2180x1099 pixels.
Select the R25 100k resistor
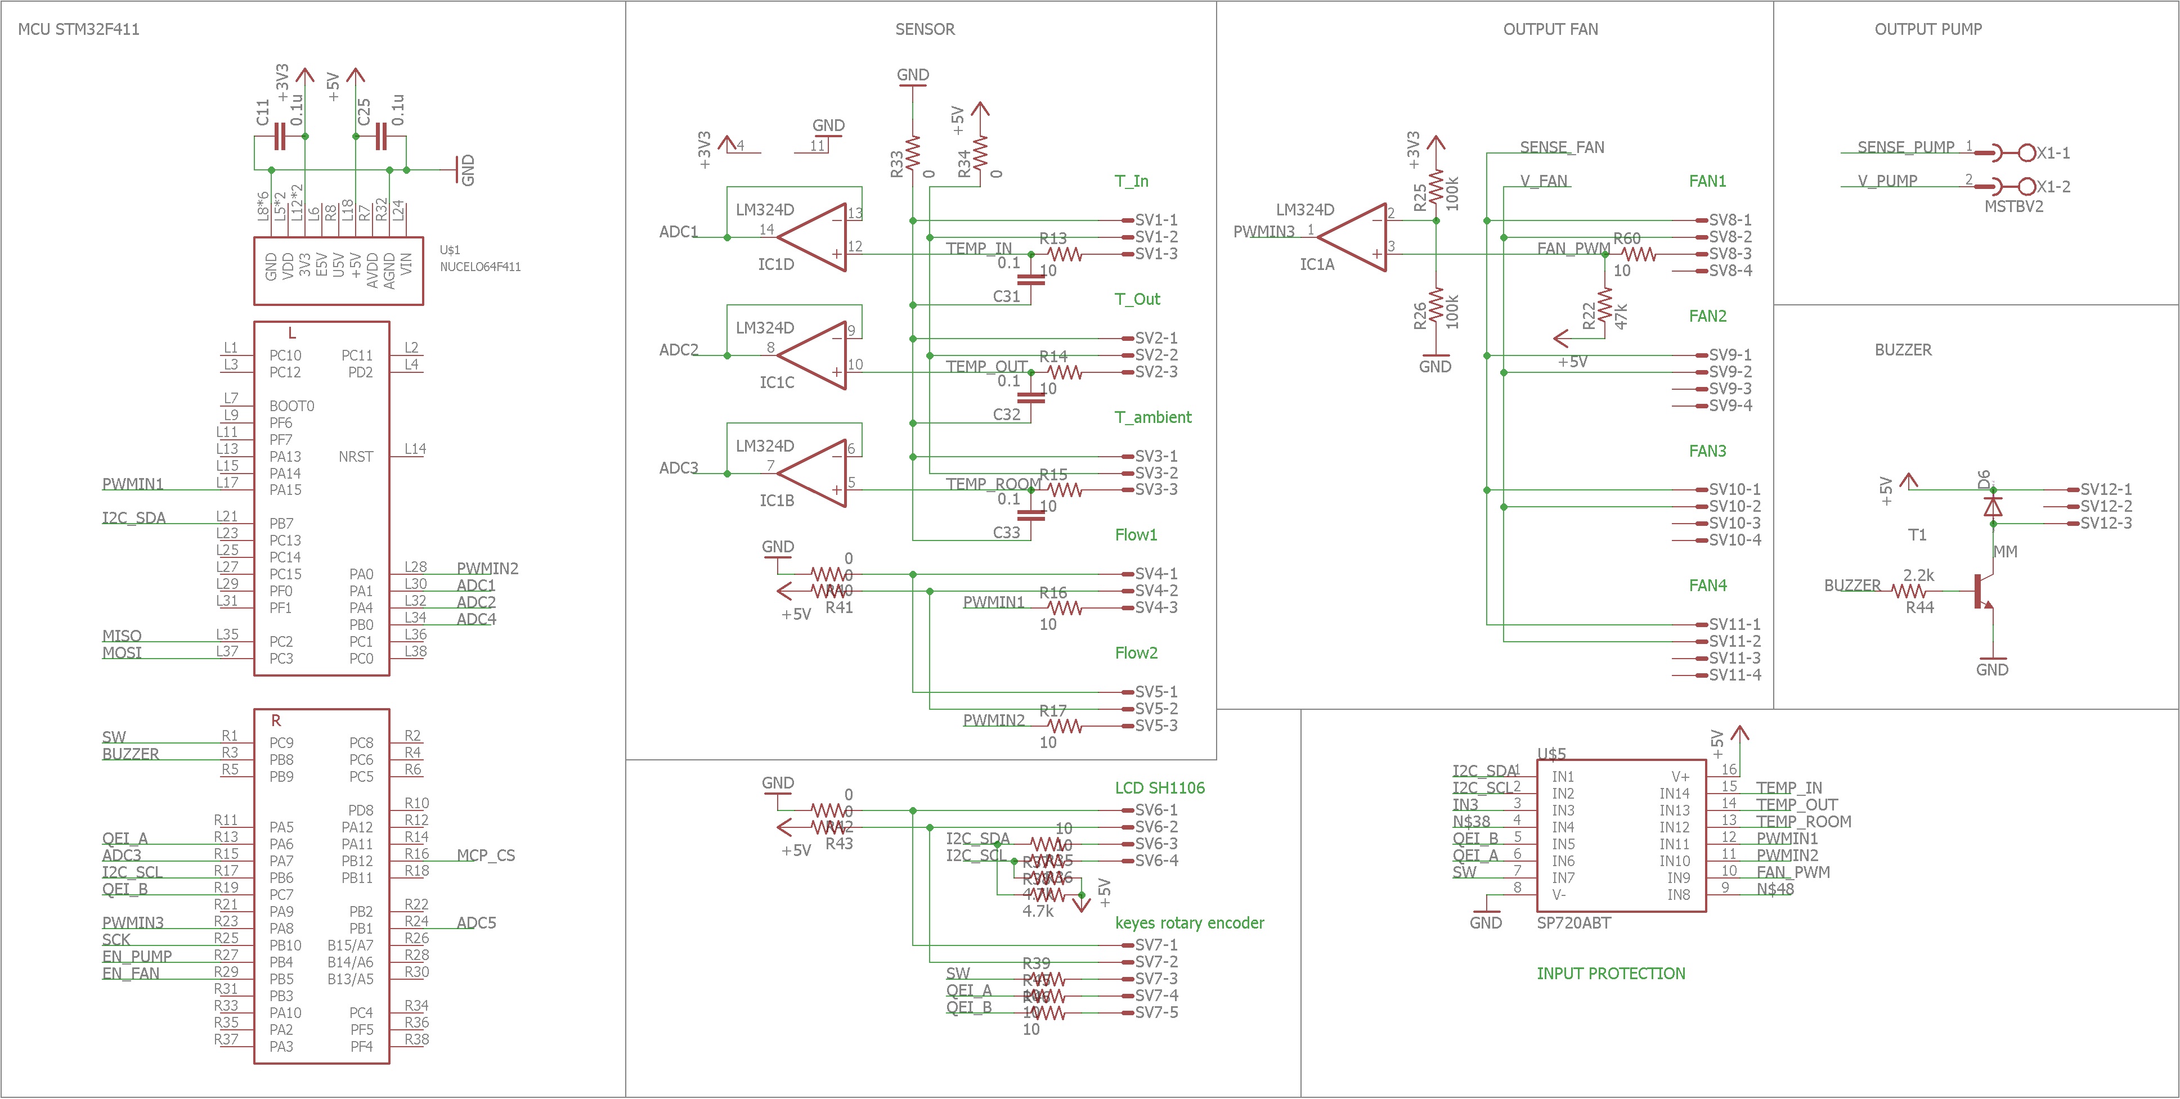pos(1436,187)
